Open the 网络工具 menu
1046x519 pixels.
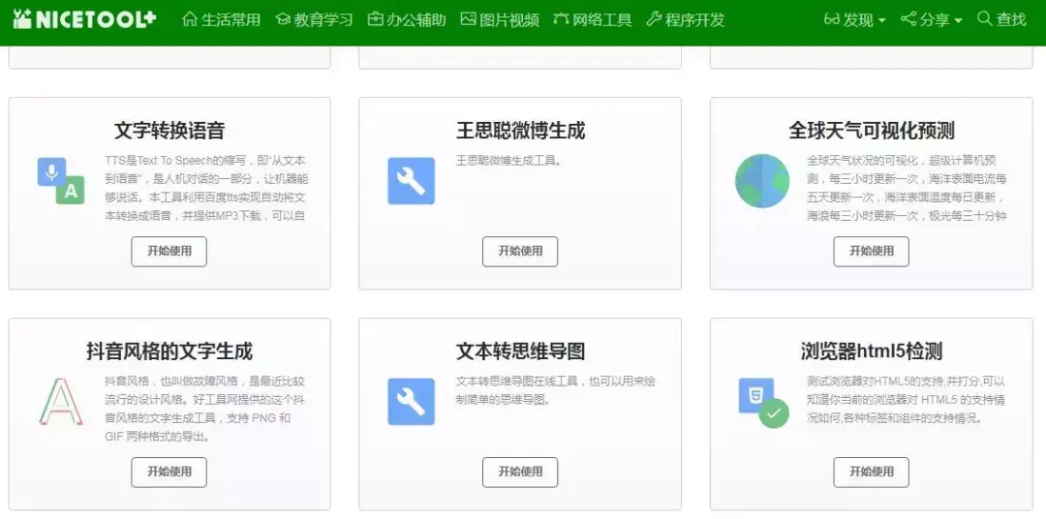(x=592, y=19)
